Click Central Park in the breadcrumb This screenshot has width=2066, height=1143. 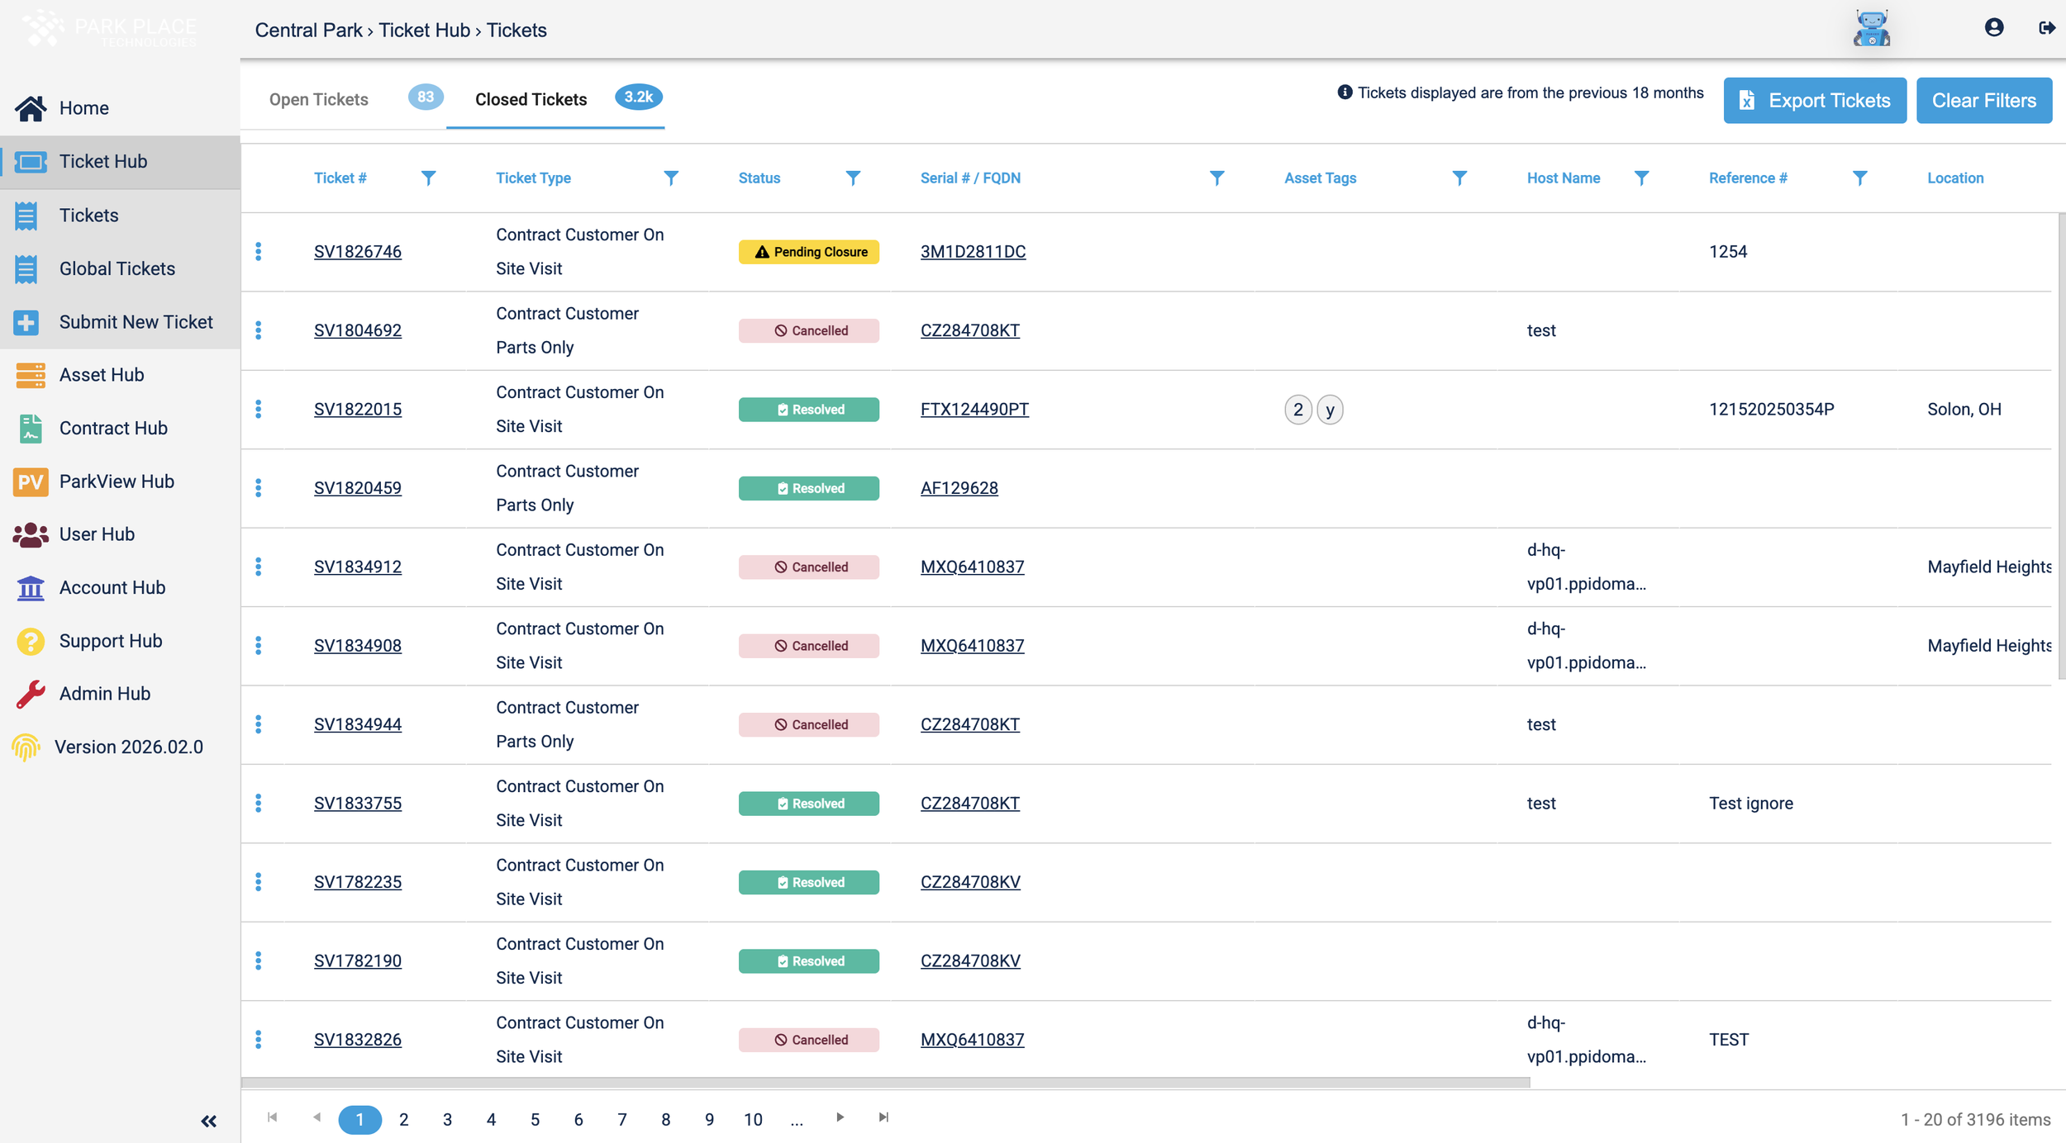308,31
